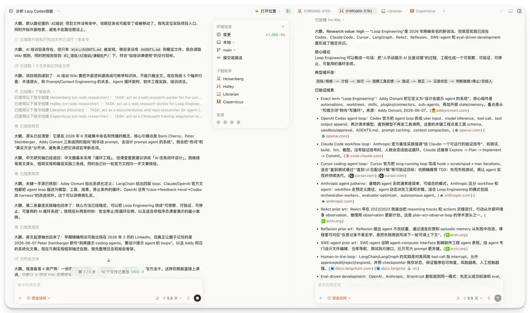
Task: Toggle the bottom panel layout icon
Action: (x=511, y=11)
